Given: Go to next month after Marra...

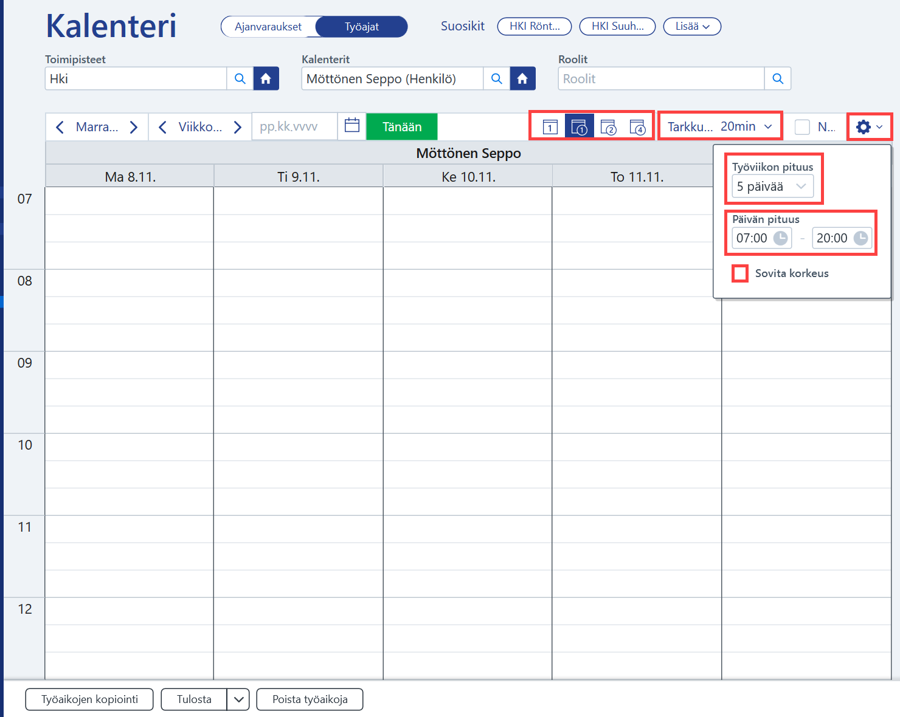Looking at the screenshot, I should (134, 127).
